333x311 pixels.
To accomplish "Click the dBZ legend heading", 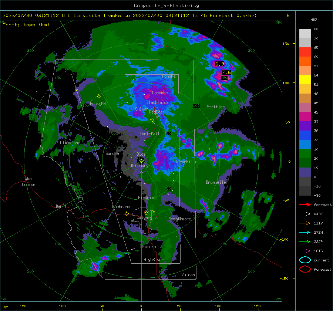I will click(314, 20).
